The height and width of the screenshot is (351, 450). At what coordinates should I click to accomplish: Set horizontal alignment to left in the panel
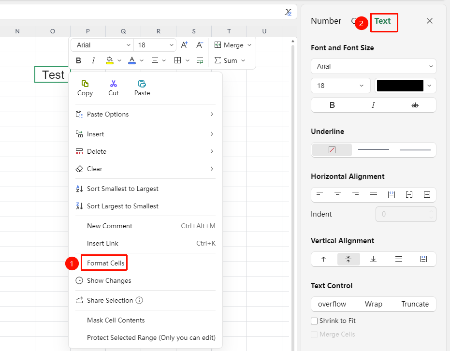(x=319, y=195)
